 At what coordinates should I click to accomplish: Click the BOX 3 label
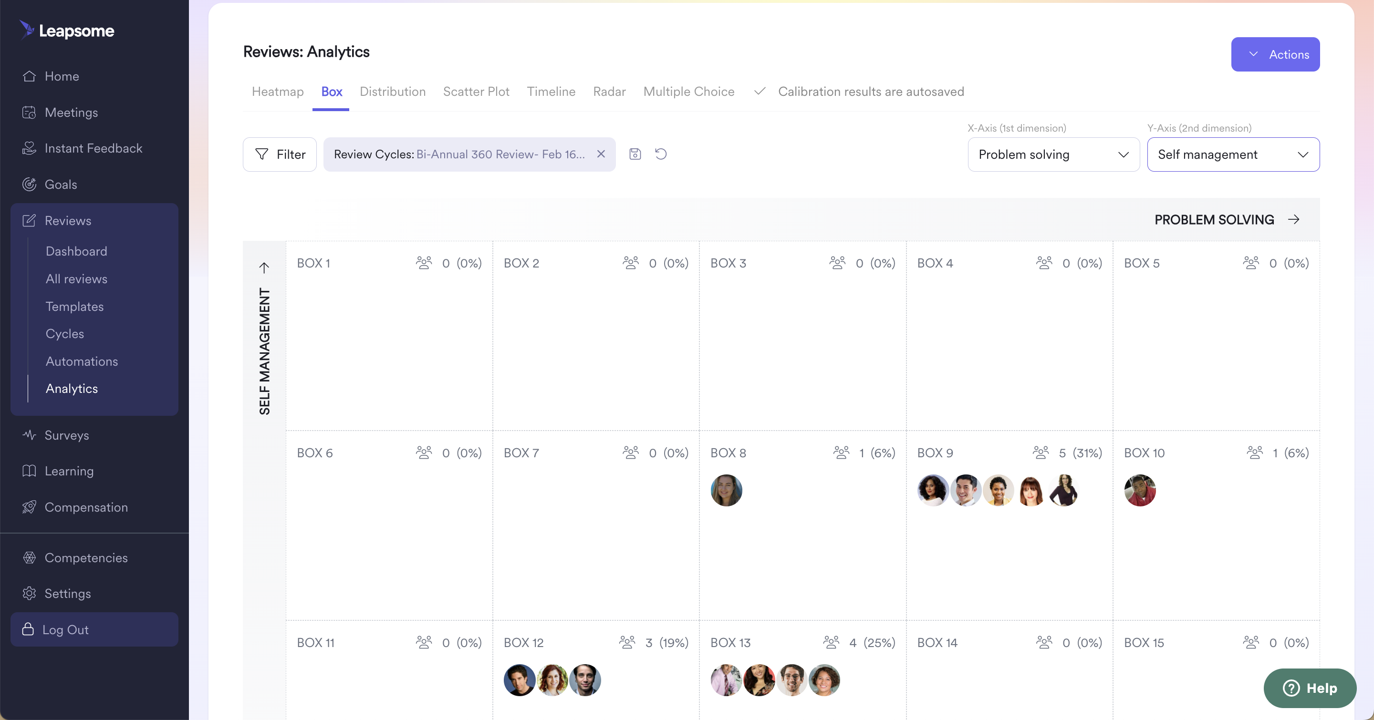click(728, 263)
